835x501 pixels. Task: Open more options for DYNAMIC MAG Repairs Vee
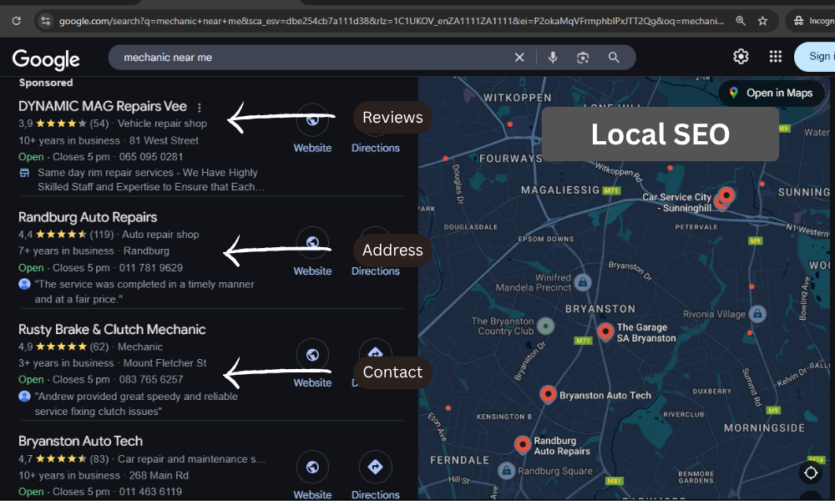(200, 108)
